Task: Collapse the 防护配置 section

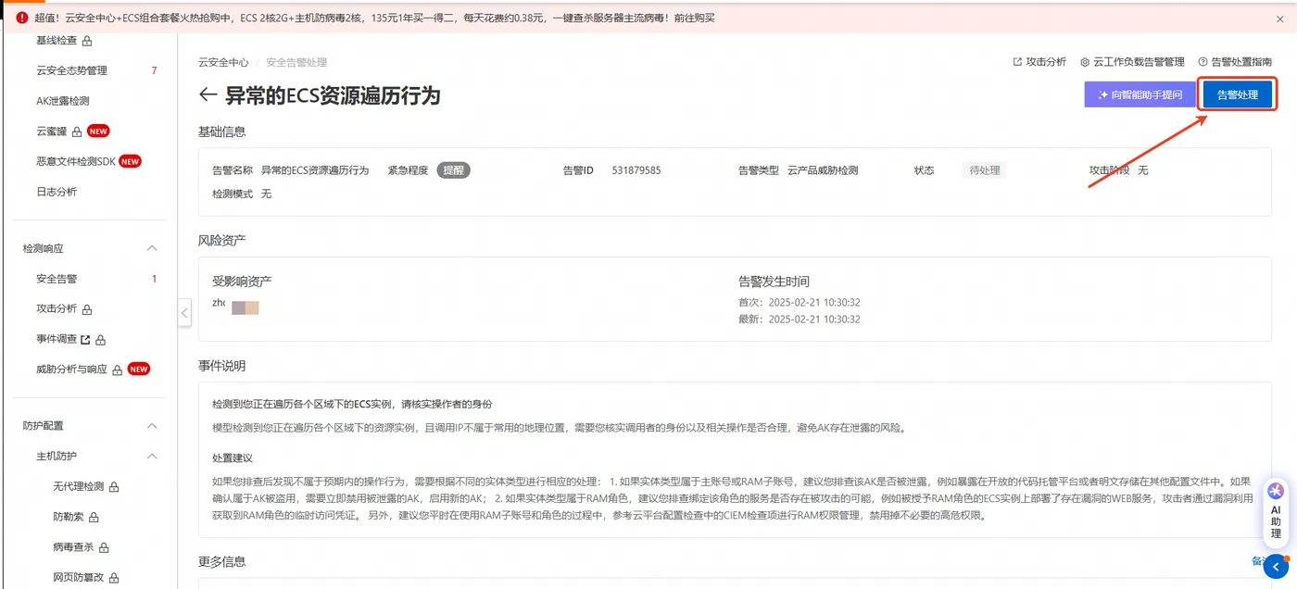Action: click(153, 426)
